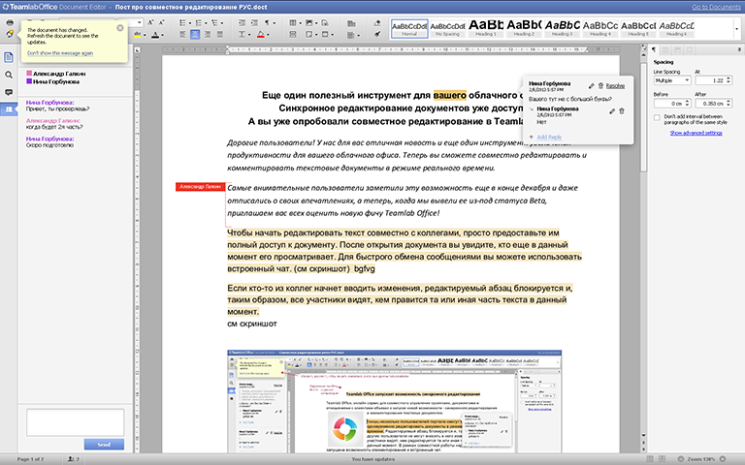Toggle justified alignment
This screenshot has width=745, height=465.
coord(219,34)
